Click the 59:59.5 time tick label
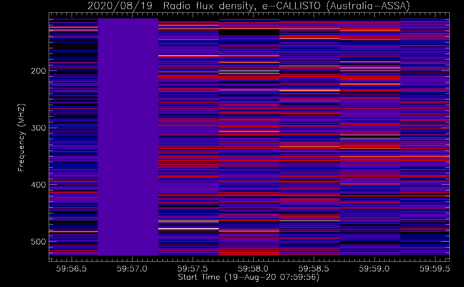 [434, 269]
